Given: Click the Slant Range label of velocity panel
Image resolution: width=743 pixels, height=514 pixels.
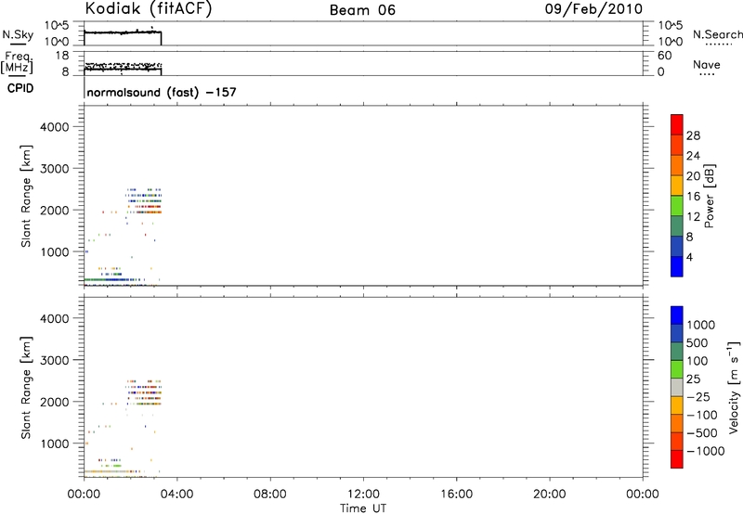Looking at the screenshot, I should tap(26, 388).
